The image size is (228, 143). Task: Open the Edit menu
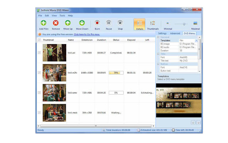[47, 16]
